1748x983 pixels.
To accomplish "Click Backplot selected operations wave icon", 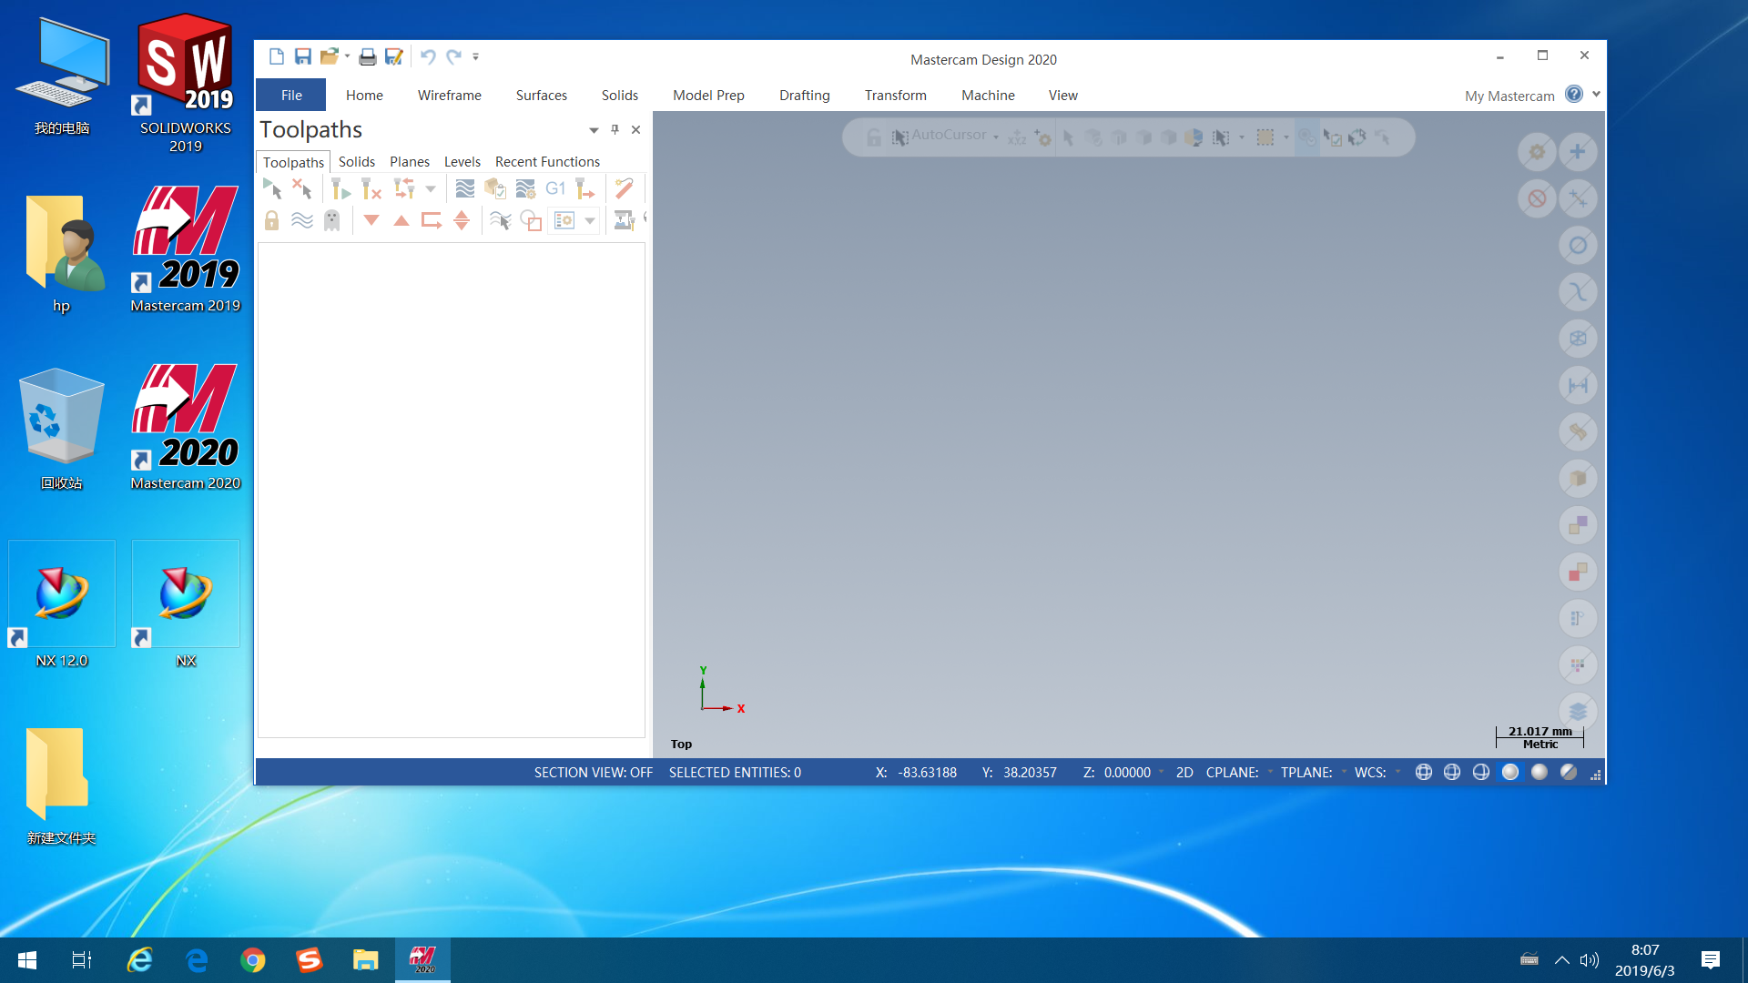I will click(464, 189).
